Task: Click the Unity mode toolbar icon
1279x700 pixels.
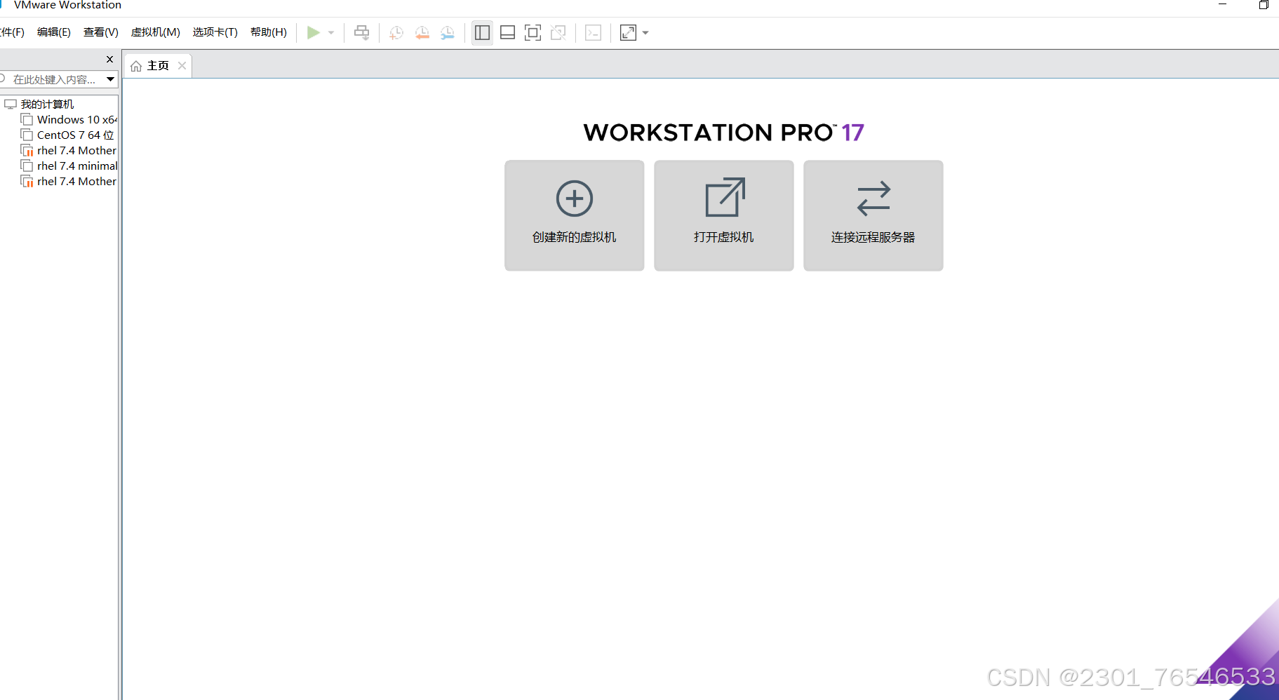Action: coord(558,32)
